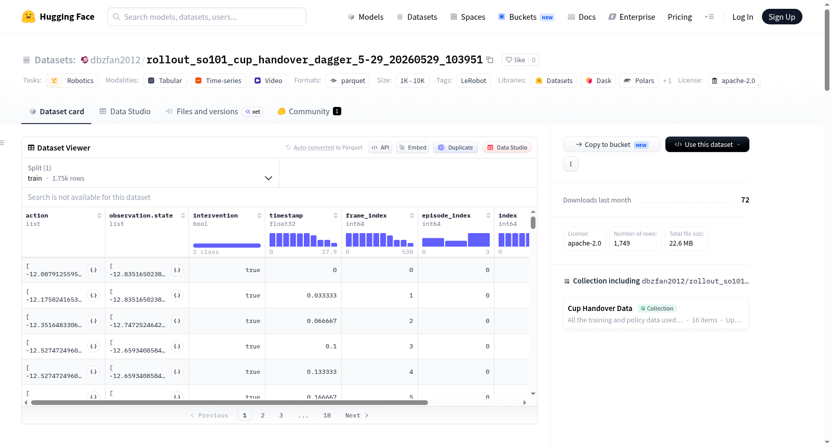Sort by the timestamp column
Screen dimensions: 831x447
click(x=336, y=215)
